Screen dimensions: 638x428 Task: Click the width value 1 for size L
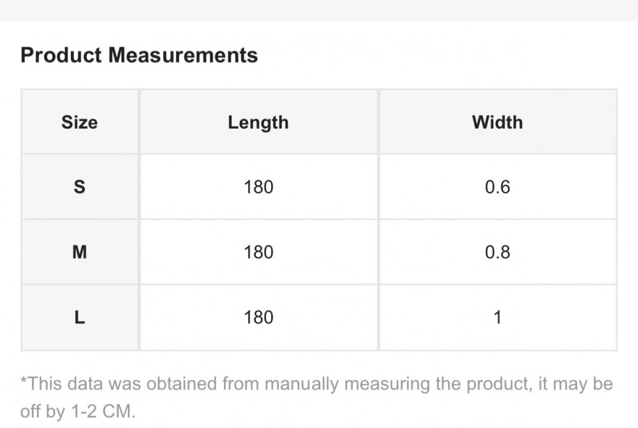pyautogui.click(x=497, y=317)
